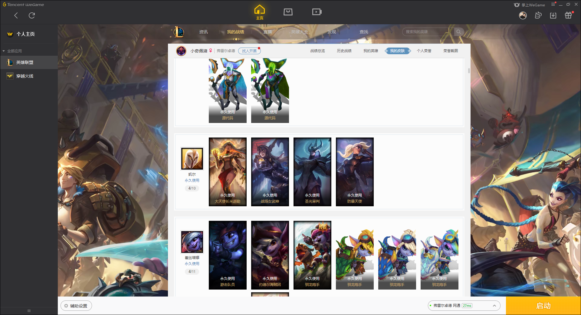Image resolution: width=581 pixels, height=315 pixels.
Task: Open the 驯龙炮手 chroma with white dragon
Action: pos(439,255)
